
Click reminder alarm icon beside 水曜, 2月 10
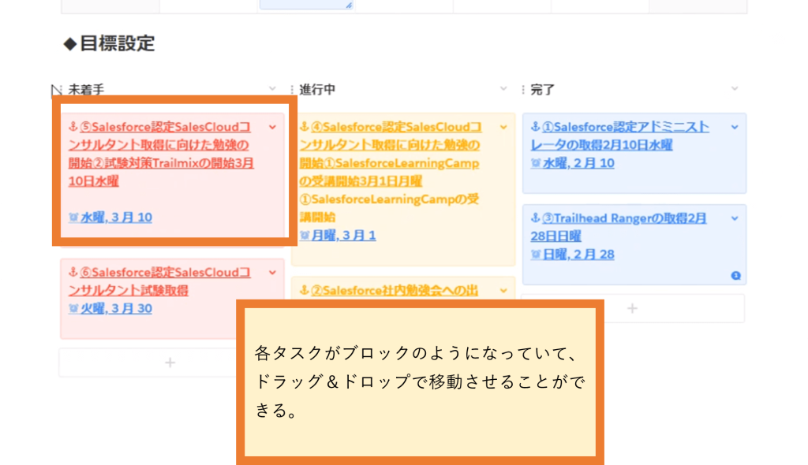(x=536, y=163)
